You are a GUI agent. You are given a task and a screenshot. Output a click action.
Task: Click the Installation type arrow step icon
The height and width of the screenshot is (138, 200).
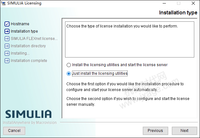tap(7, 31)
